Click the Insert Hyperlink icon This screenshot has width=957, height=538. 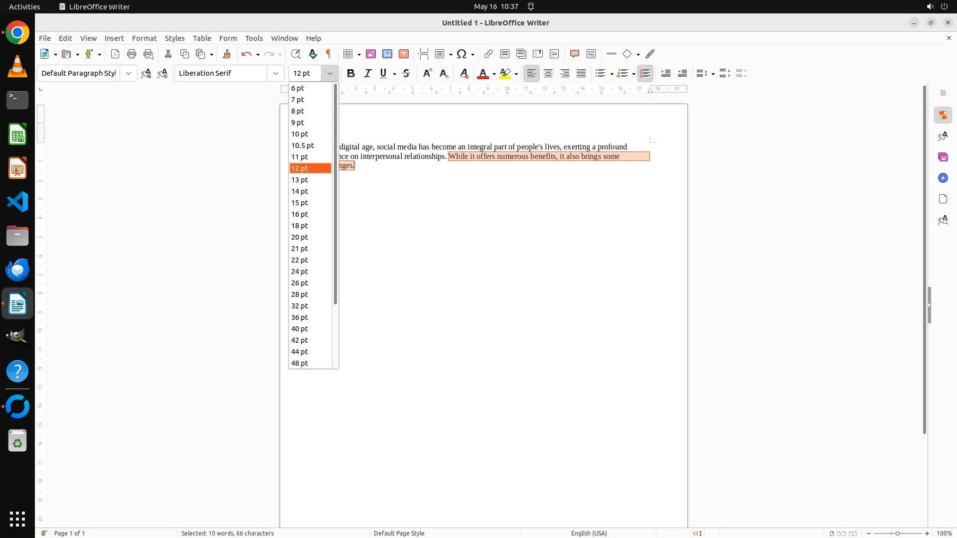tap(488, 54)
